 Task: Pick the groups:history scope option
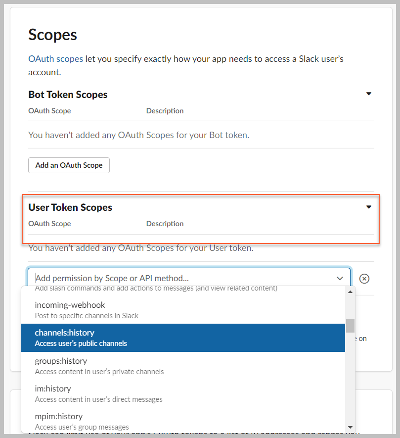tap(183, 366)
